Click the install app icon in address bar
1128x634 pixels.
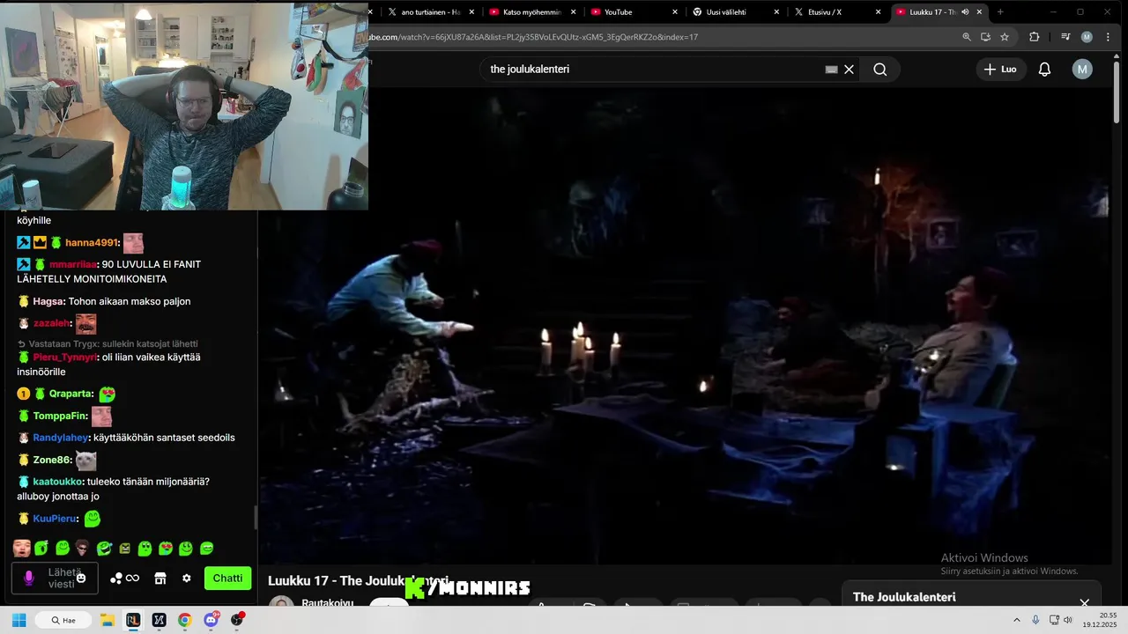(985, 37)
